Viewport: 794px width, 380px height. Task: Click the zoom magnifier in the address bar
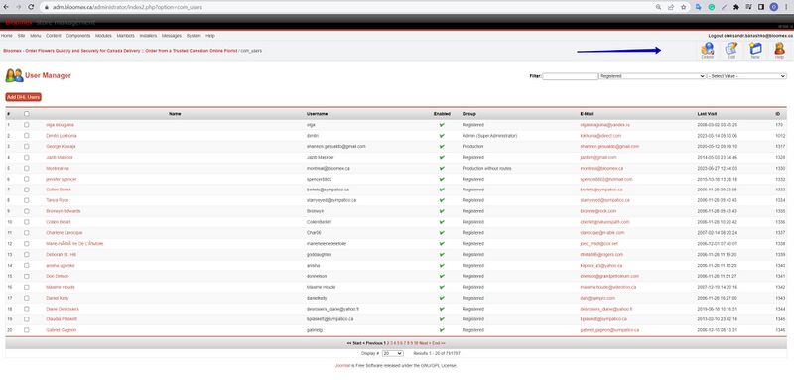point(658,7)
